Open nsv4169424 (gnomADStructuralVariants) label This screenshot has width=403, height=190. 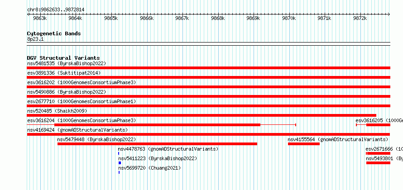click(77, 130)
